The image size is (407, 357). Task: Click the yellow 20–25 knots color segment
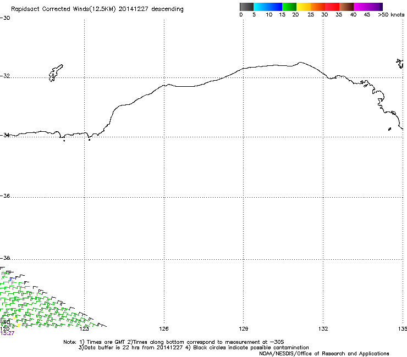click(x=304, y=7)
